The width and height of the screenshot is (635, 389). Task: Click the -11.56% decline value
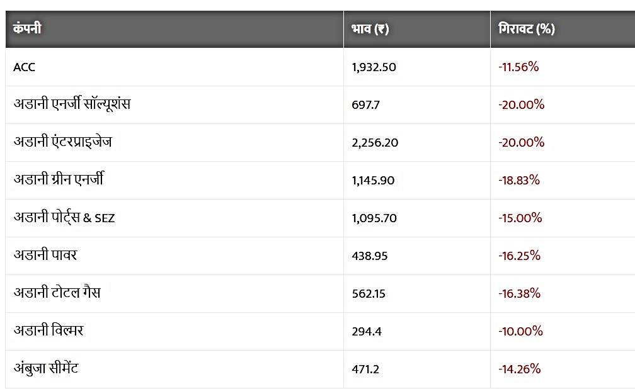[x=518, y=67]
